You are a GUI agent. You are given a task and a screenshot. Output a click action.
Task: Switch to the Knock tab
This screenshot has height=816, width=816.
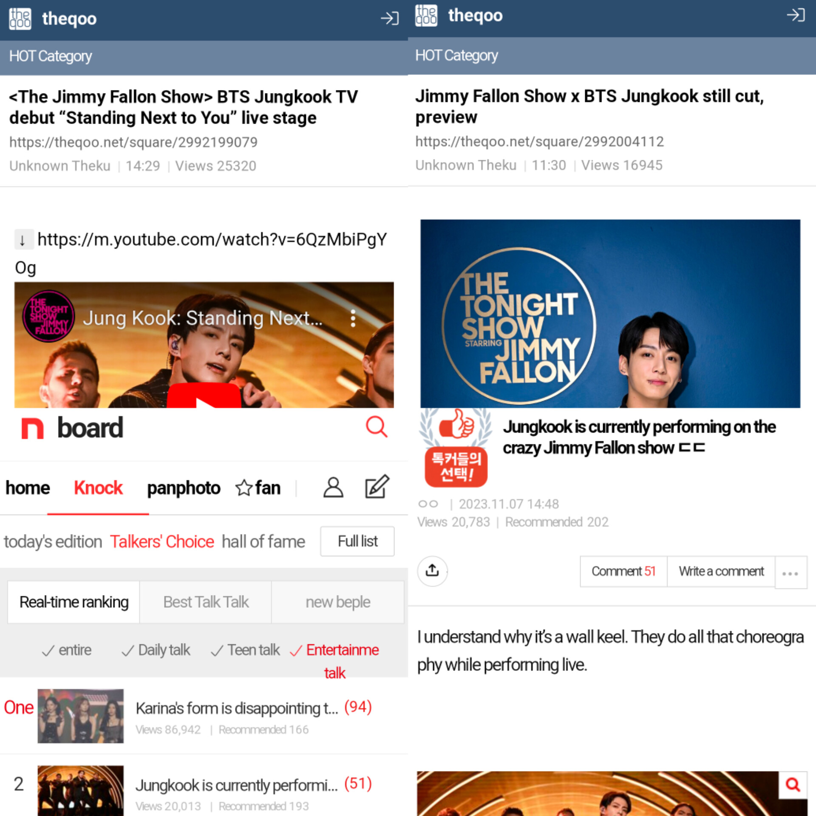(x=98, y=488)
